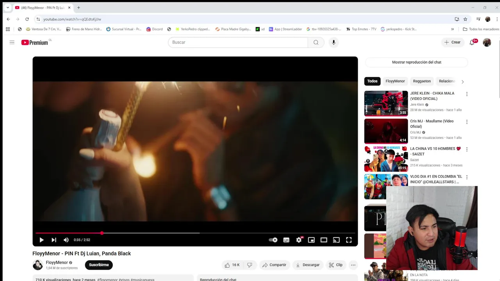Open more actions menu below video
This screenshot has width=500, height=281.
click(x=353, y=265)
